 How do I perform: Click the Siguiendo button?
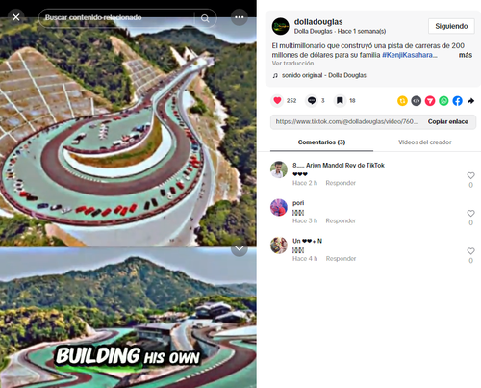(x=451, y=26)
